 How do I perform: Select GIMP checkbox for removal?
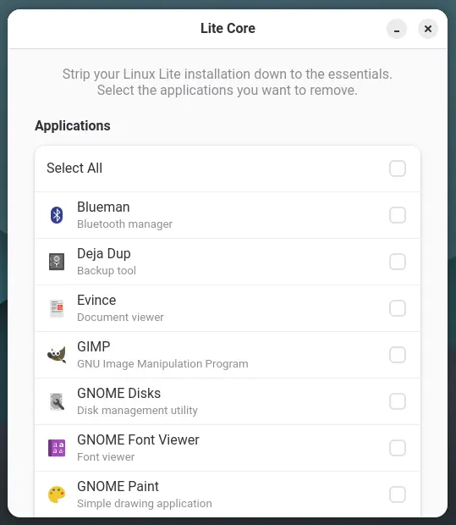pyautogui.click(x=398, y=355)
